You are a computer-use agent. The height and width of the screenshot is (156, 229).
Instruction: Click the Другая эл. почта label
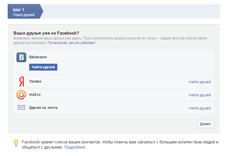pyautogui.click(x=43, y=108)
